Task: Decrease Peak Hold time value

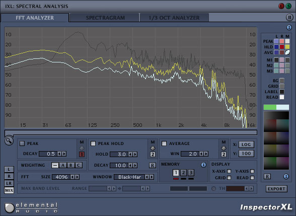Action: pos(130,154)
